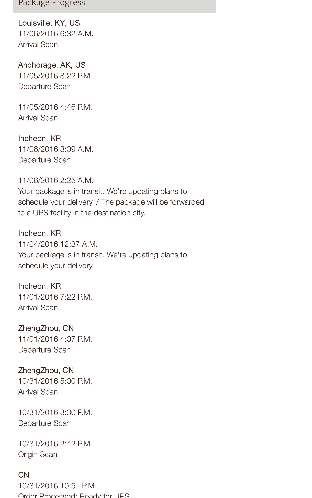The width and height of the screenshot is (312, 498).
Task: Click the 11/04/2016 12:37 A.M. timestamp
Action: pos(58,244)
